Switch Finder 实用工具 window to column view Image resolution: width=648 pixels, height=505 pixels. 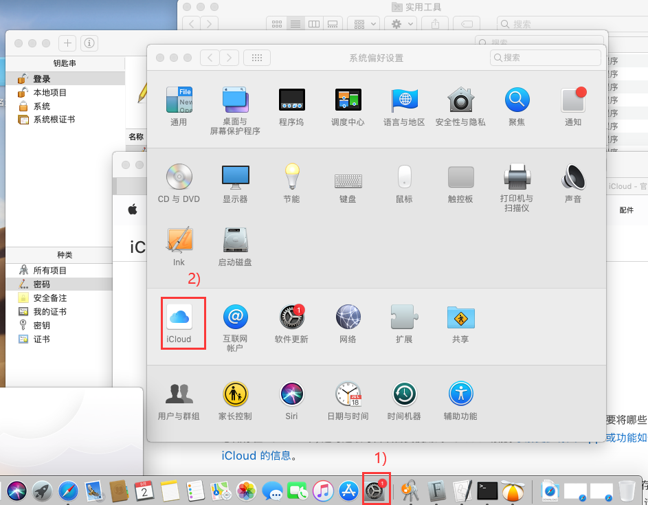click(x=314, y=24)
